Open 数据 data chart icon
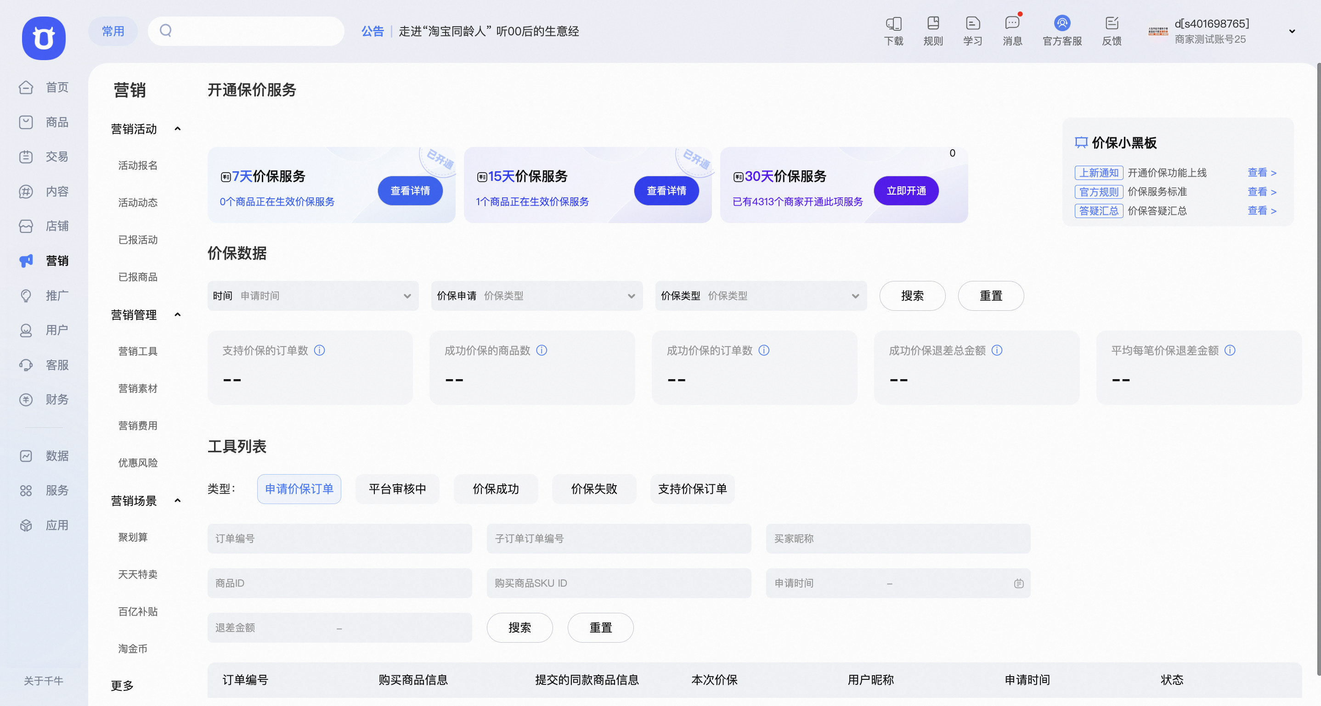 coord(26,456)
